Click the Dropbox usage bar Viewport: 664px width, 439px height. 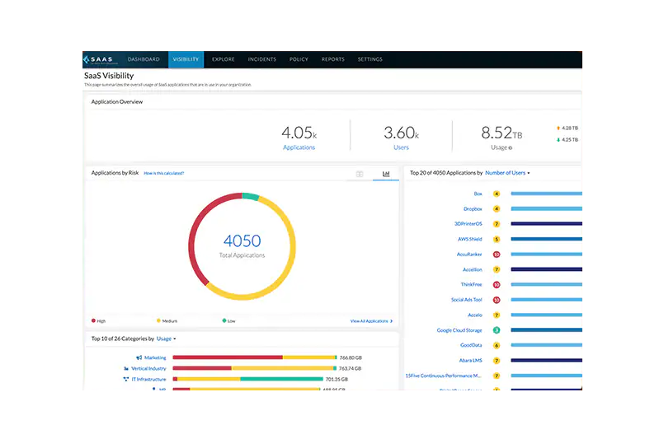pyautogui.click(x=546, y=209)
